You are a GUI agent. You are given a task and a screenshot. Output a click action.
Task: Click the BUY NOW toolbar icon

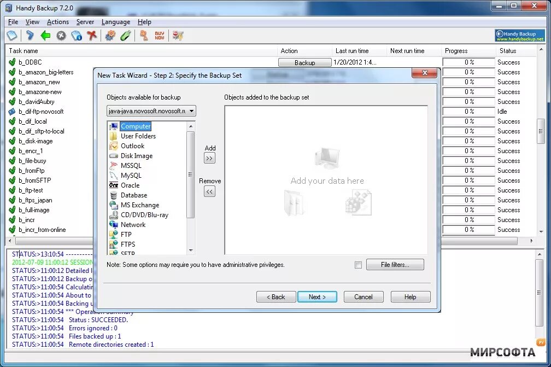pyautogui.click(x=160, y=36)
